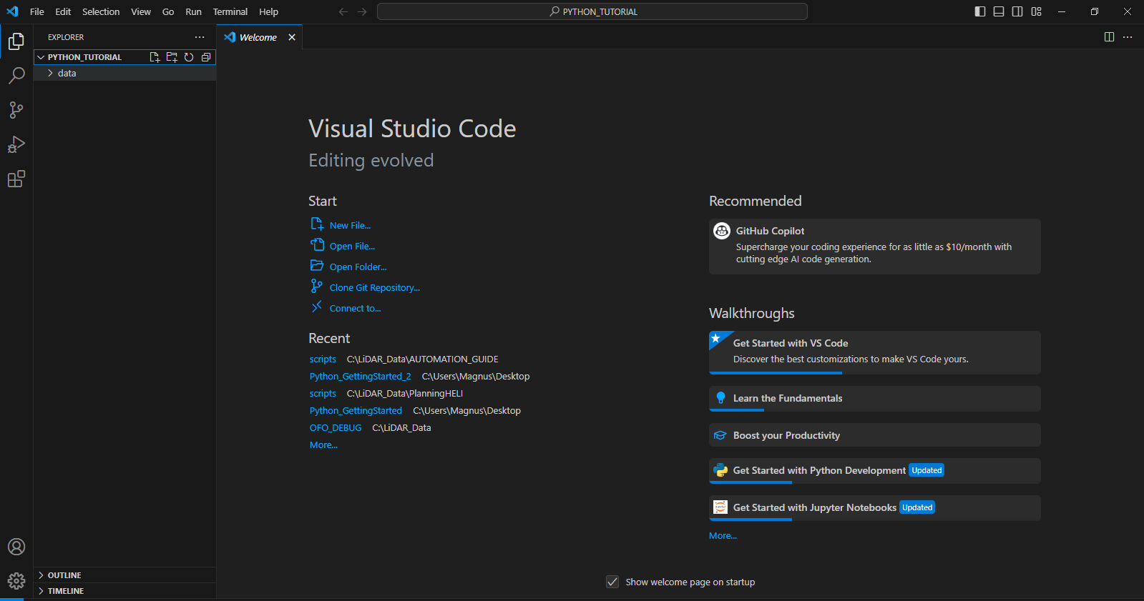
Task: Open the Search view in activity bar
Action: [x=16, y=76]
